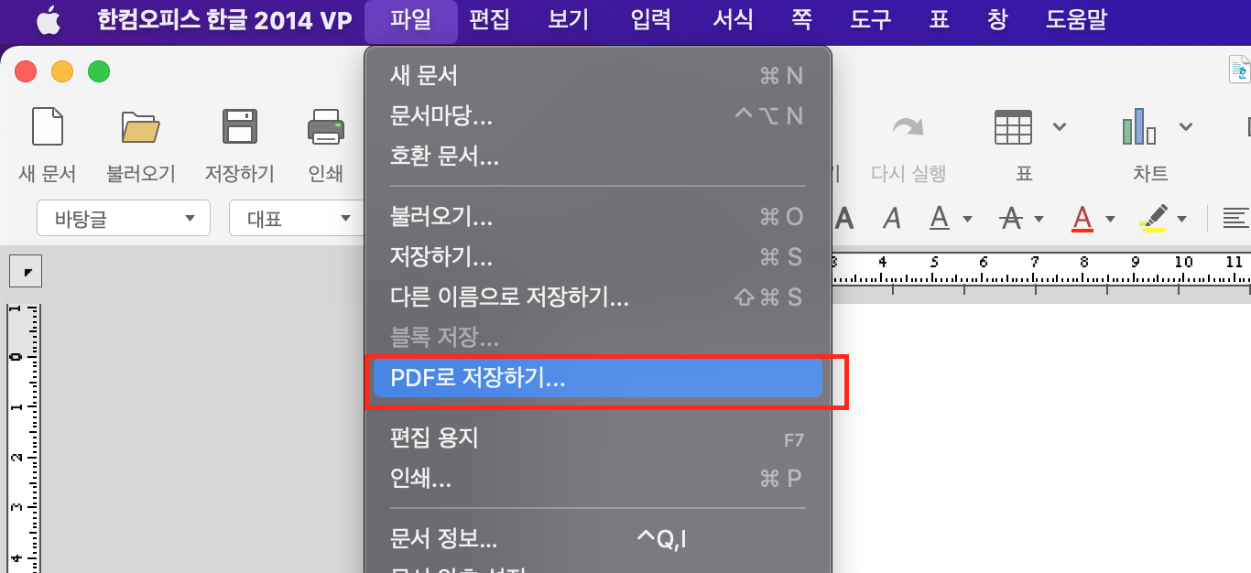This screenshot has height=573, width=1251.
Task: Choose 새 문서 with ⌘N from File menu
Action: [597, 76]
